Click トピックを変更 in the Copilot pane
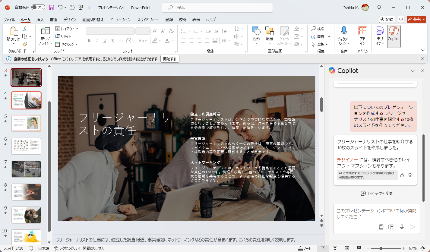The image size is (430, 252). (376, 193)
